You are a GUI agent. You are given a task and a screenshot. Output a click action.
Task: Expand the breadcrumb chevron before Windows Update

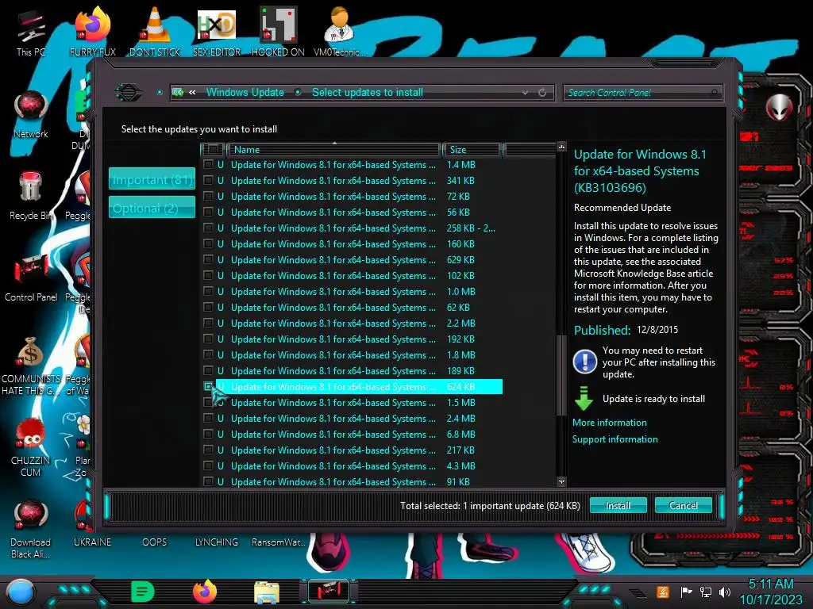point(192,93)
